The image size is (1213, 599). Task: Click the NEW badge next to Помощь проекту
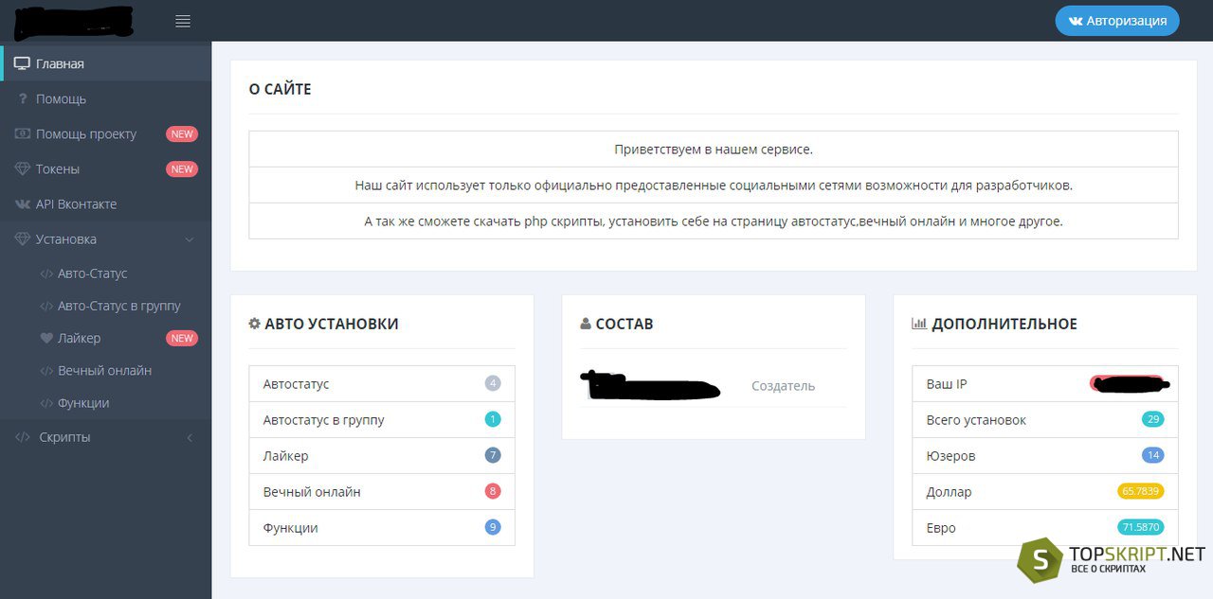coord(182,134)
